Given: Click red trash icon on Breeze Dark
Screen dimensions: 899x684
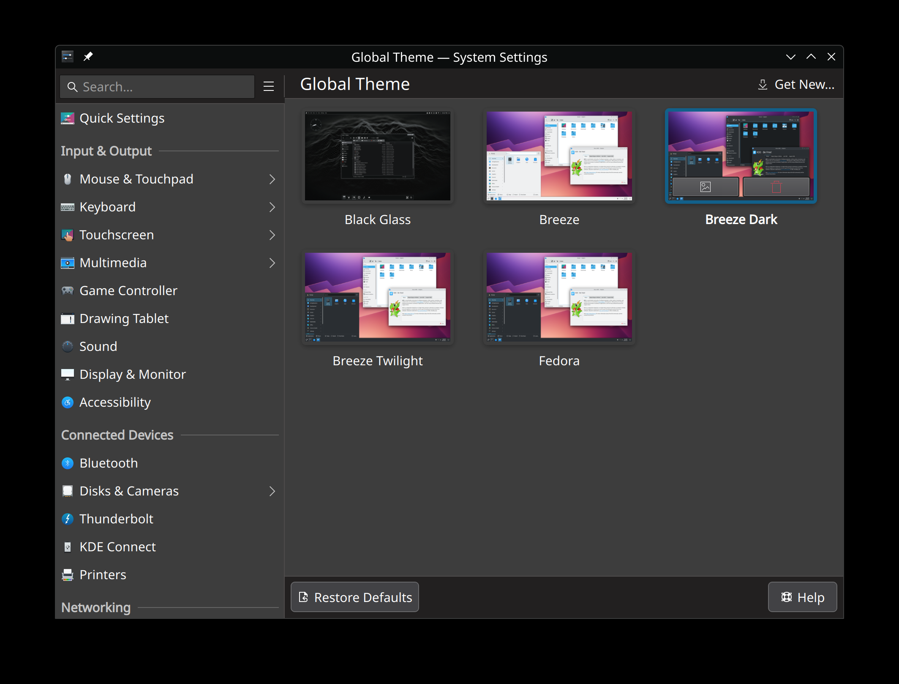Looking at the screenshot, I should tap(776, 187).
